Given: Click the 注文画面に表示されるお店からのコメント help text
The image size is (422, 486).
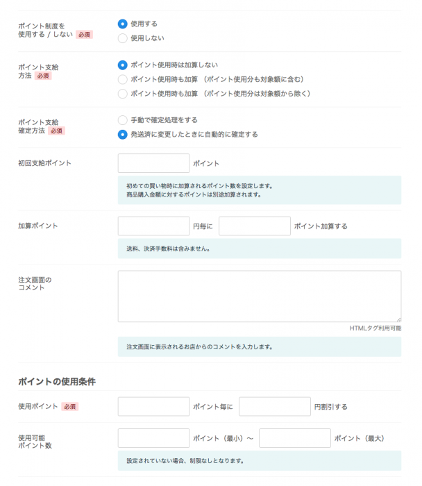Looking at the screenshot, I should pyautogui.click(x=199, y=347).
